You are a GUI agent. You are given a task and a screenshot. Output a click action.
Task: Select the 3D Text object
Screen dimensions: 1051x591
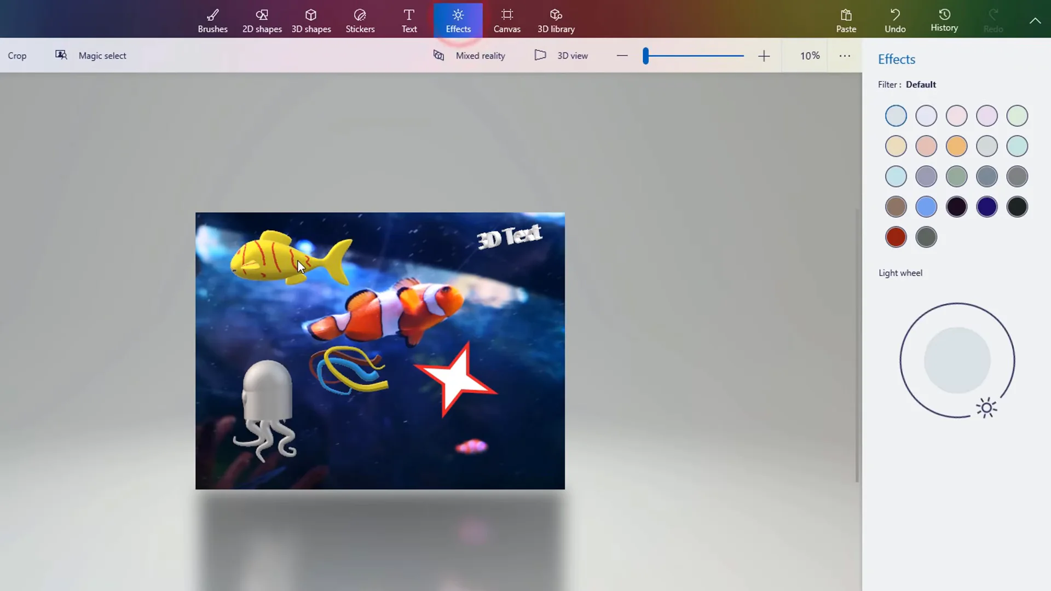tap(509, 236)
